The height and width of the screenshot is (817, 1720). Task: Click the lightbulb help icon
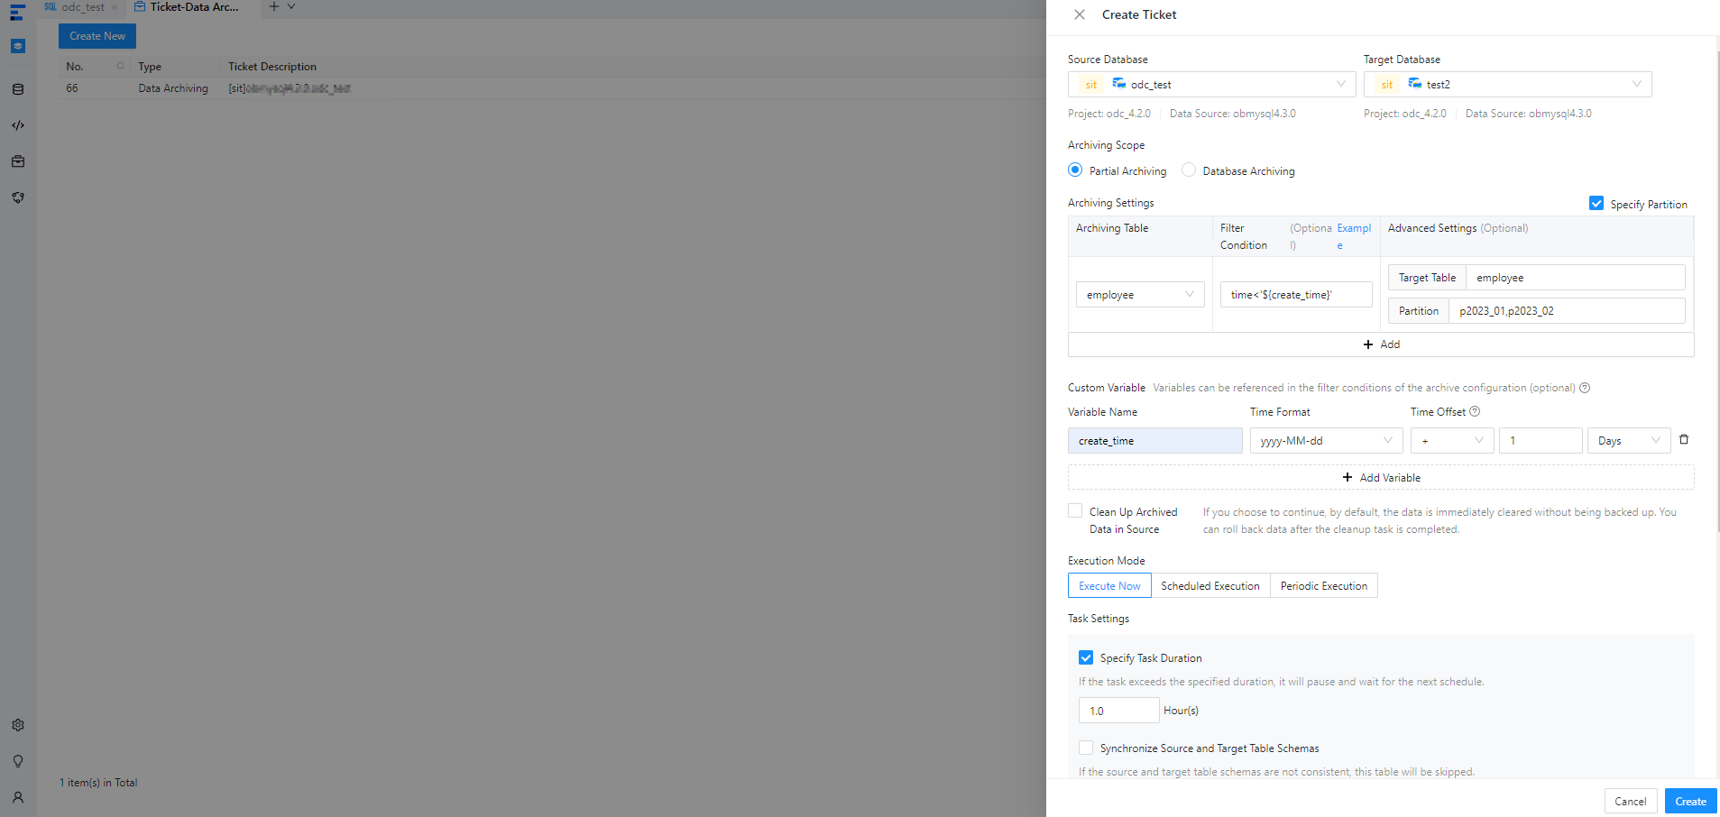pos(18,761)
